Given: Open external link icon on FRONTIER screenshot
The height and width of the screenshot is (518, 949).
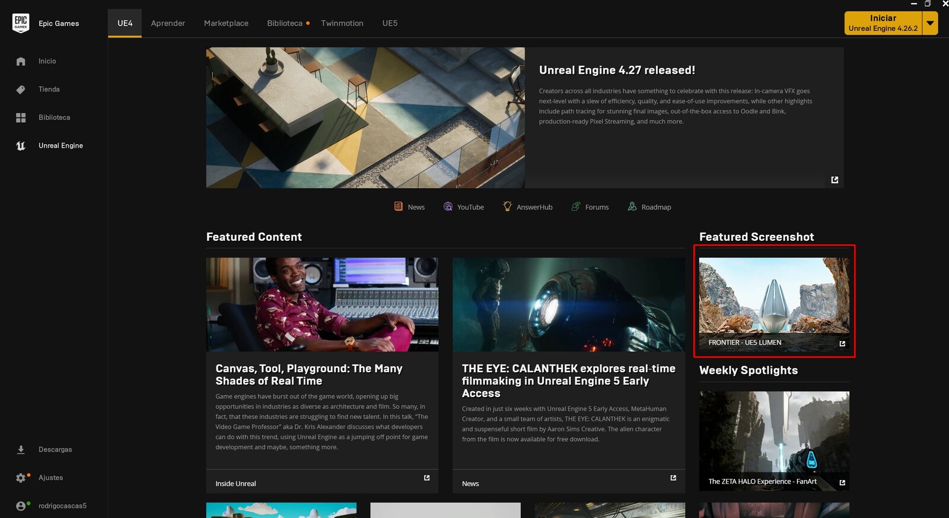Looking at the screenshot, I should (x=842, y=344).
